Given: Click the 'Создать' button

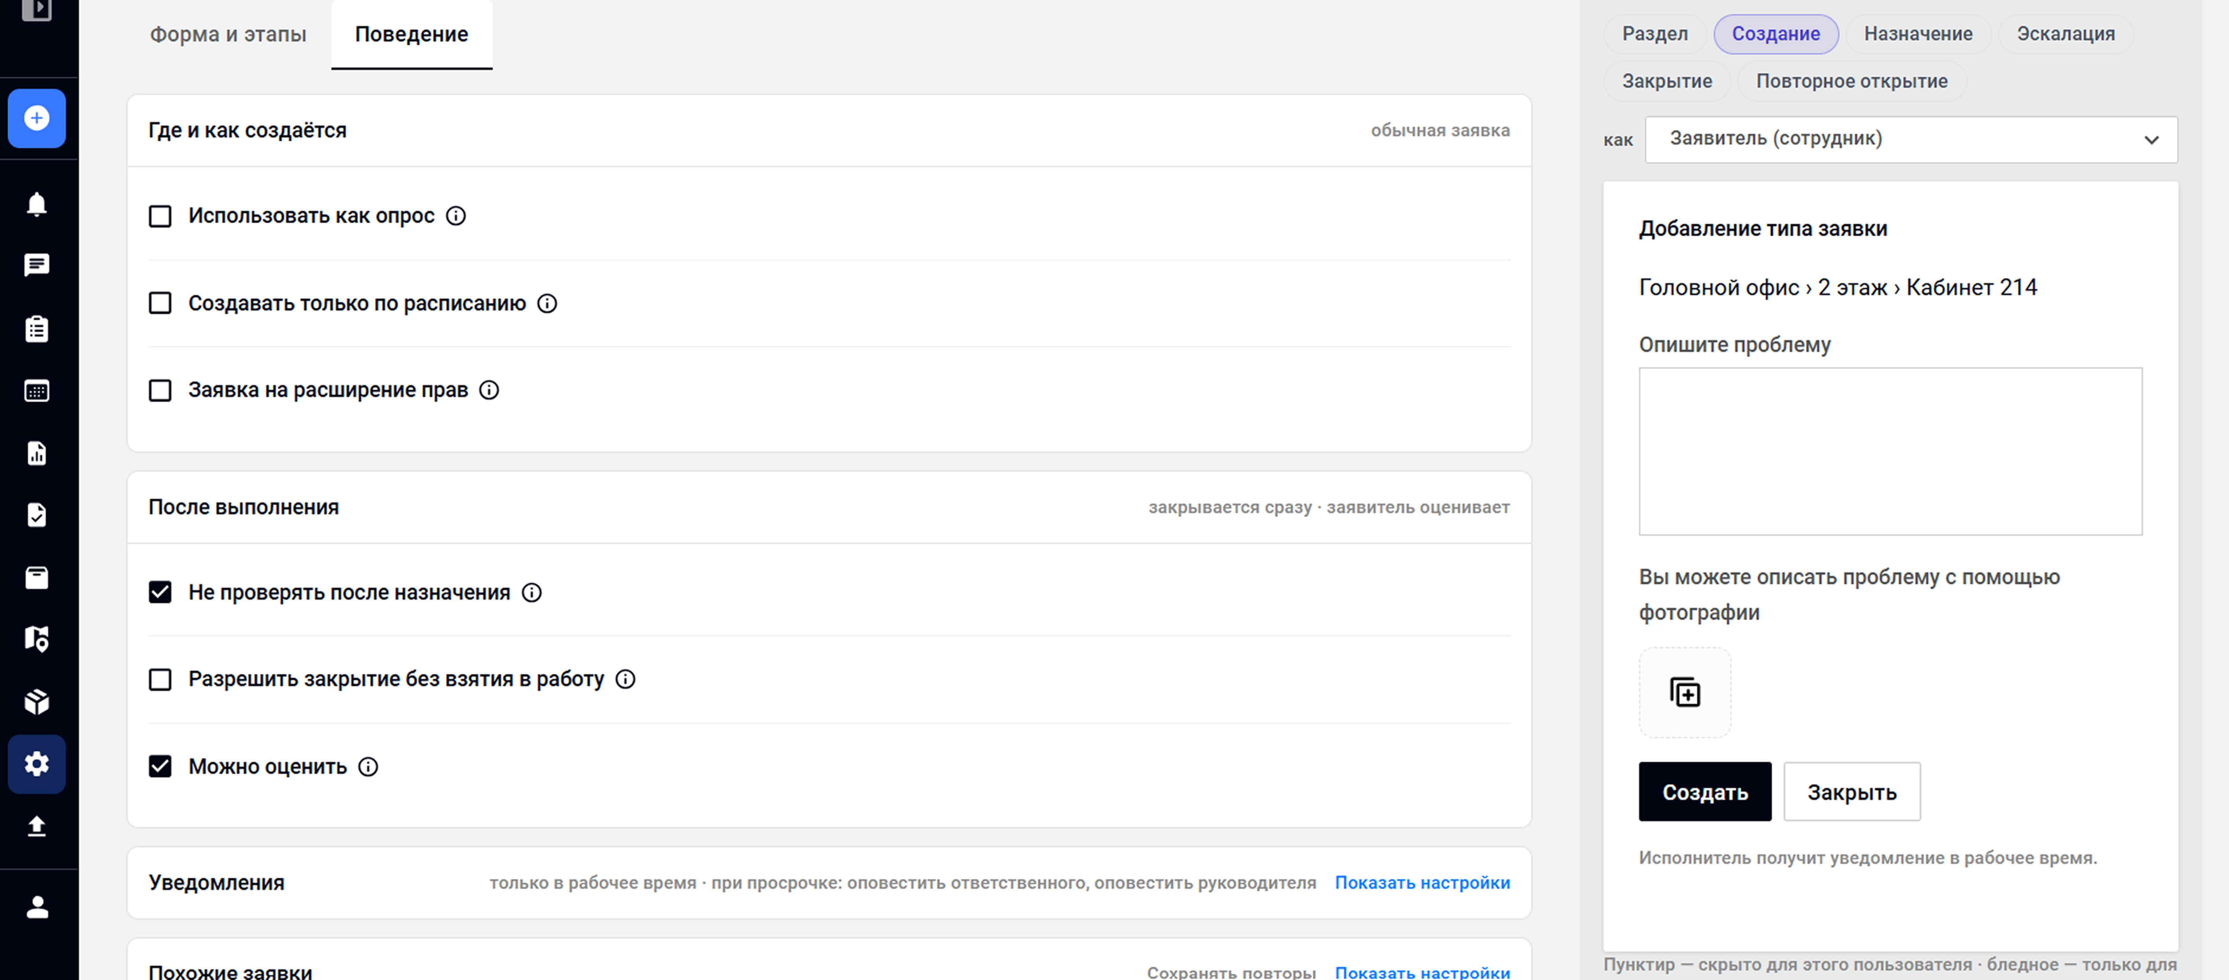Looking at the screenshot, I should coord(1705,791).
